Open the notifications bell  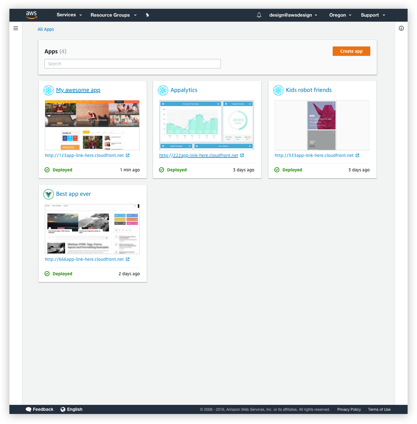(259, 15)
